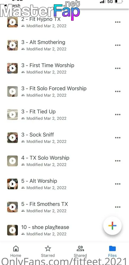The height and width of the screenshot is (265, 129).
Task: Open more options for Alt Smothering file
Action: (118, 45)
